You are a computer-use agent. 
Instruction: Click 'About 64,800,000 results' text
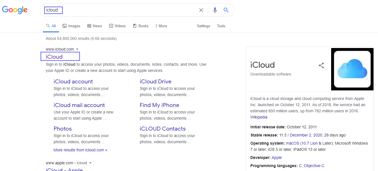(x=81, y=38)
